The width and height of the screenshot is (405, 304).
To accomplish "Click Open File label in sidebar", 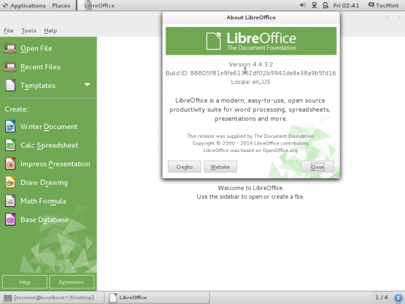I will 36,49.
